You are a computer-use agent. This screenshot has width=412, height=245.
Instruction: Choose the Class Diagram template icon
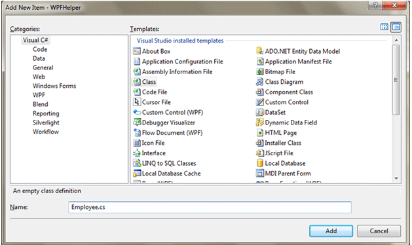(x=259, y=82)
